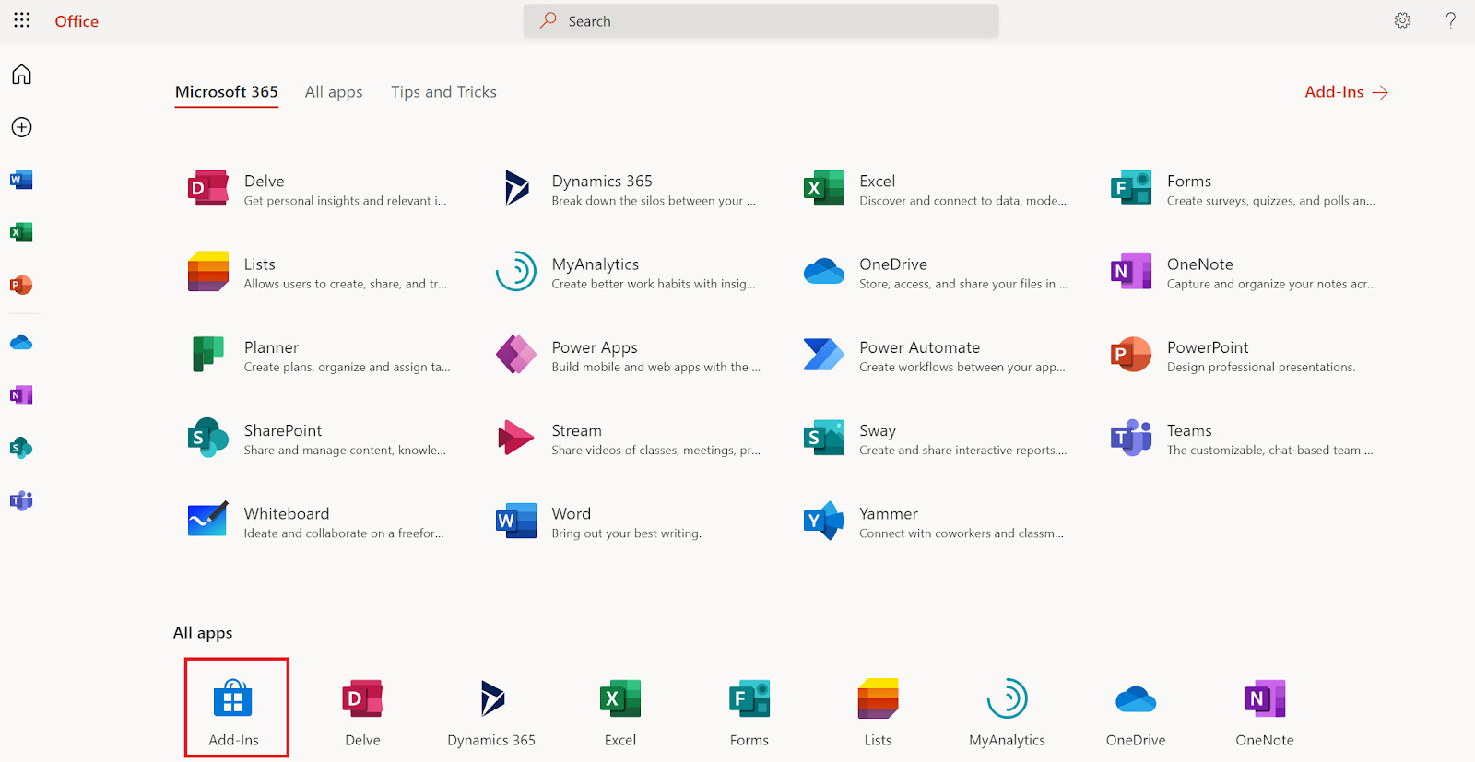The height and width of the screenshot is (762, 1475).
Task: Go to Home in the sidebar
Action: click(x=21, y=75)
